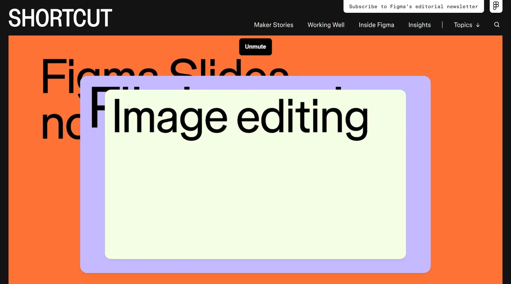Open the Insights section
This screenshot has width=511, height=284.
tap(419, 25)
